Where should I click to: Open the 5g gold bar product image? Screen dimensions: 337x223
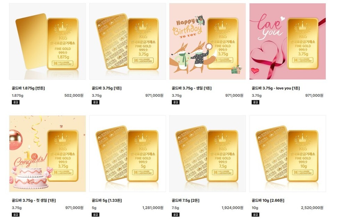coord(128,154)
